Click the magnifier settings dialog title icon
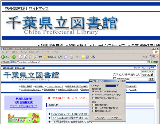 91,81
